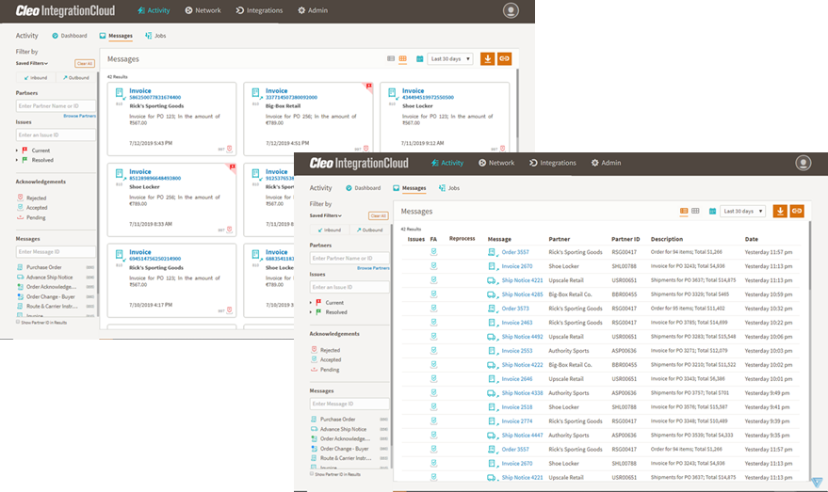Switch to list view in the back window

(391, 58)
